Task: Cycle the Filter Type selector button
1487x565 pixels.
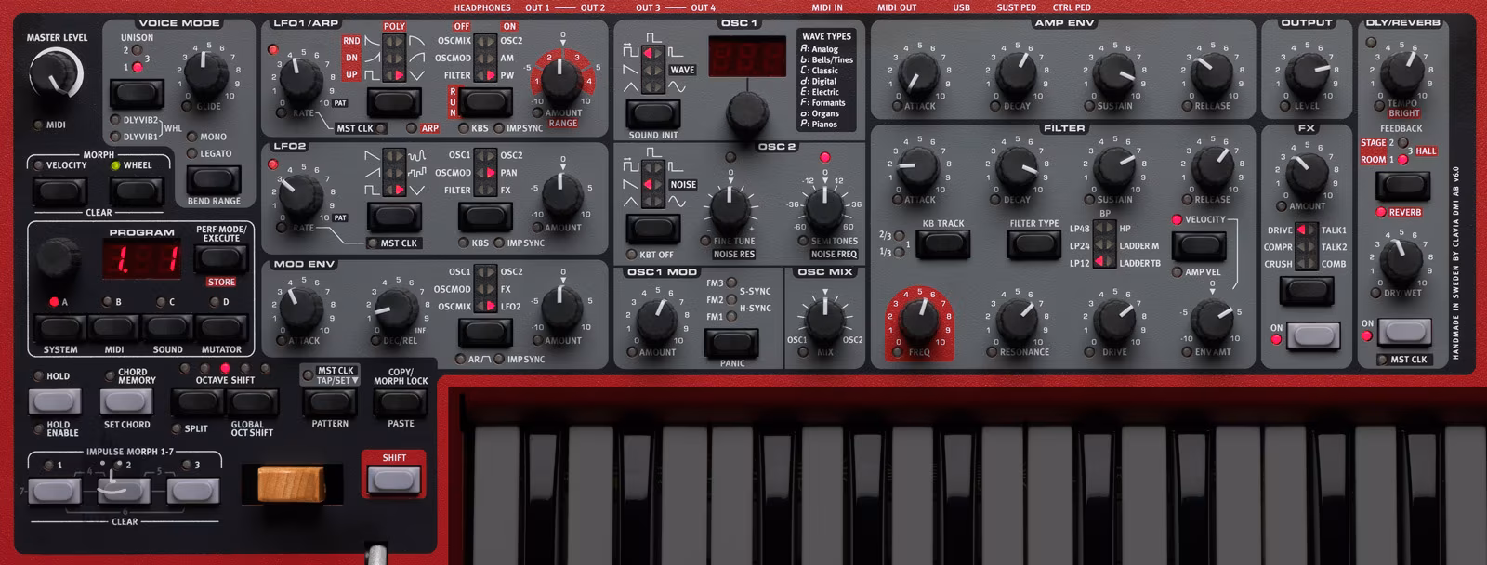Action: pos(1033,245)
